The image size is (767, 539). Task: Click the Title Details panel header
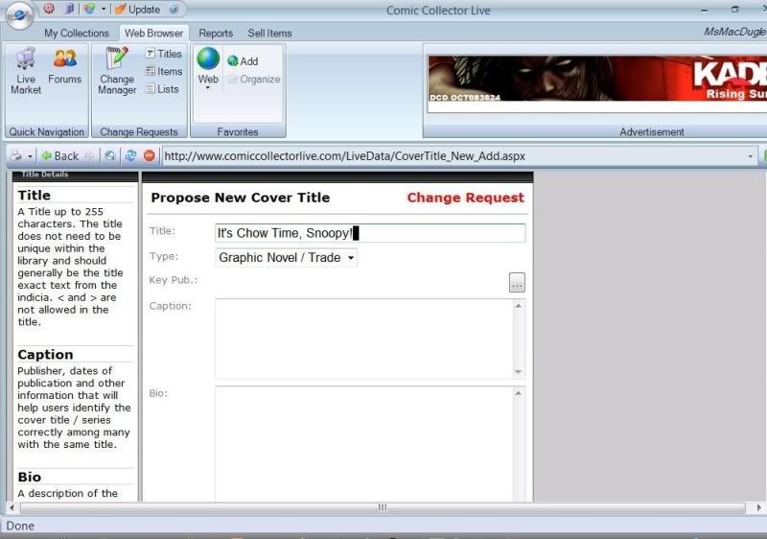click(x=75, y=176)
